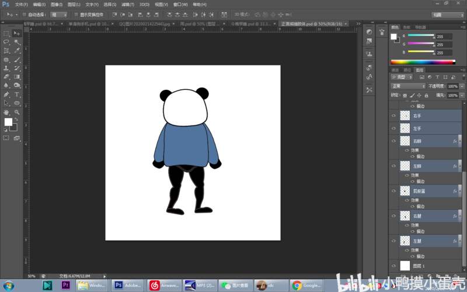Screen dimensions: 467x292
Task: Hide the 左手 layer
Action: (x=393, y=128)
